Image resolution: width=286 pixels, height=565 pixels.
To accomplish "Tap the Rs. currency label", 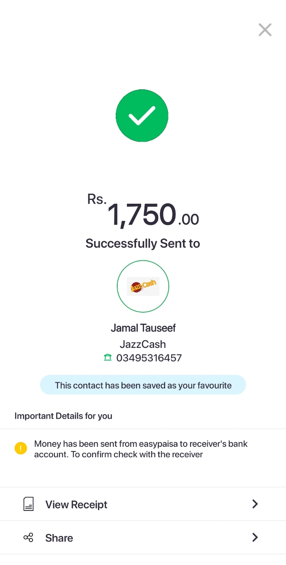I will click(97, 200).
